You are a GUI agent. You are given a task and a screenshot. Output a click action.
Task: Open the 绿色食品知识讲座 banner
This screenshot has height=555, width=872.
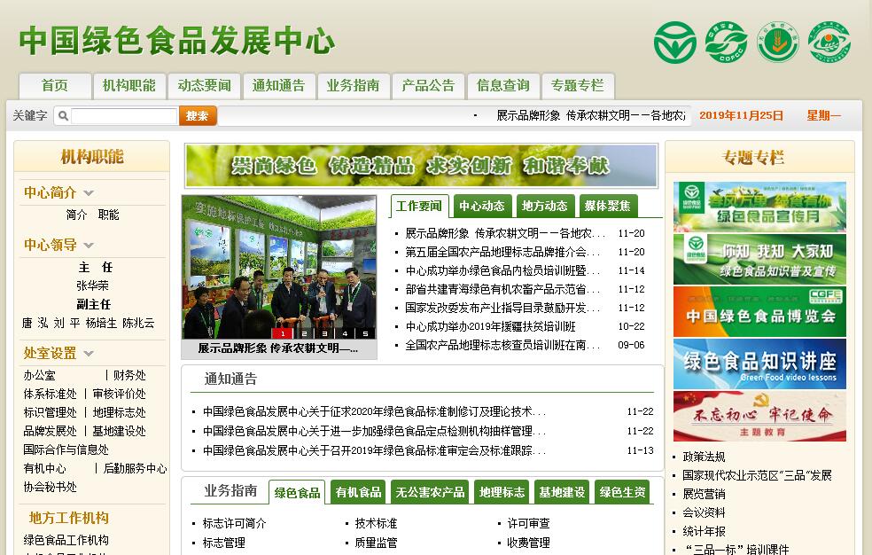[759, 363]
